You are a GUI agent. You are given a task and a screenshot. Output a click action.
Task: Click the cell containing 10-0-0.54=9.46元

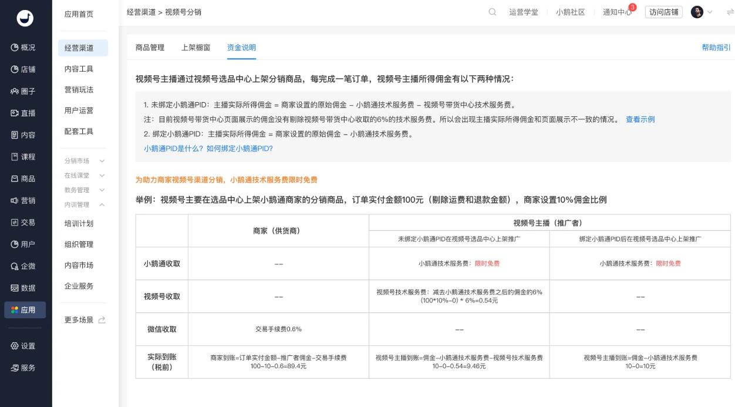(x=459, y=362)
